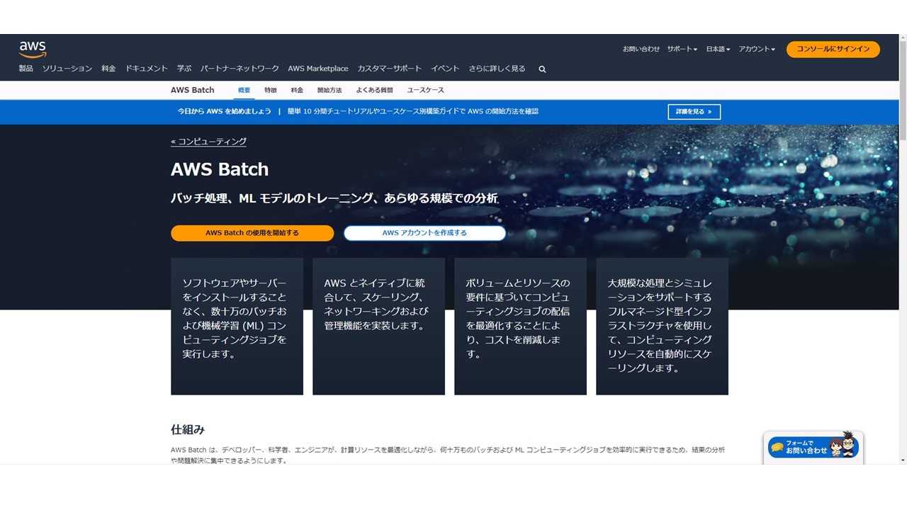Click the 大規模な処理とシミュレーション feature card
This screenshot has height=510, width=907.
662,326
